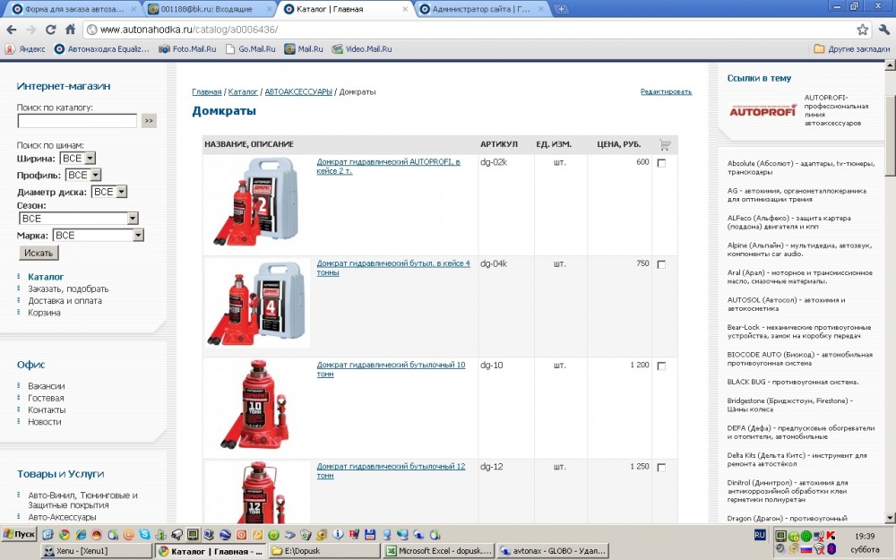Open the RU language indicator
896x560 pixels.
point(760,536)
